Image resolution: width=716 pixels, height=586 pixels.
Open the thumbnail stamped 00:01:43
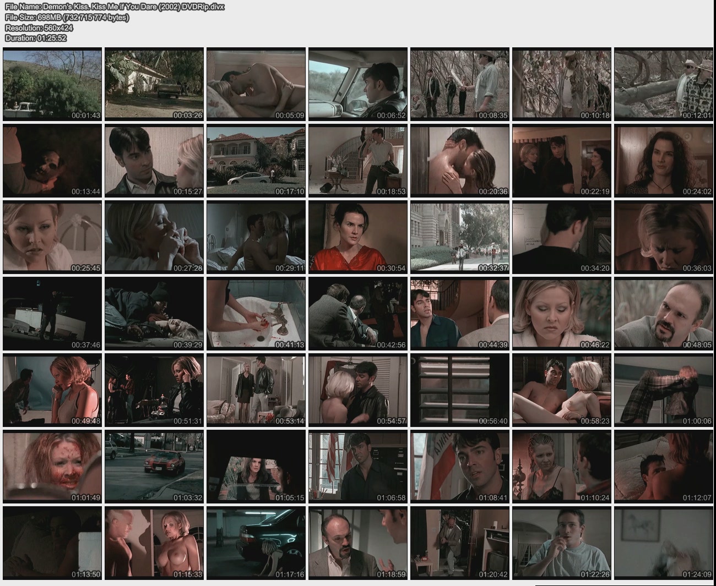52,84
